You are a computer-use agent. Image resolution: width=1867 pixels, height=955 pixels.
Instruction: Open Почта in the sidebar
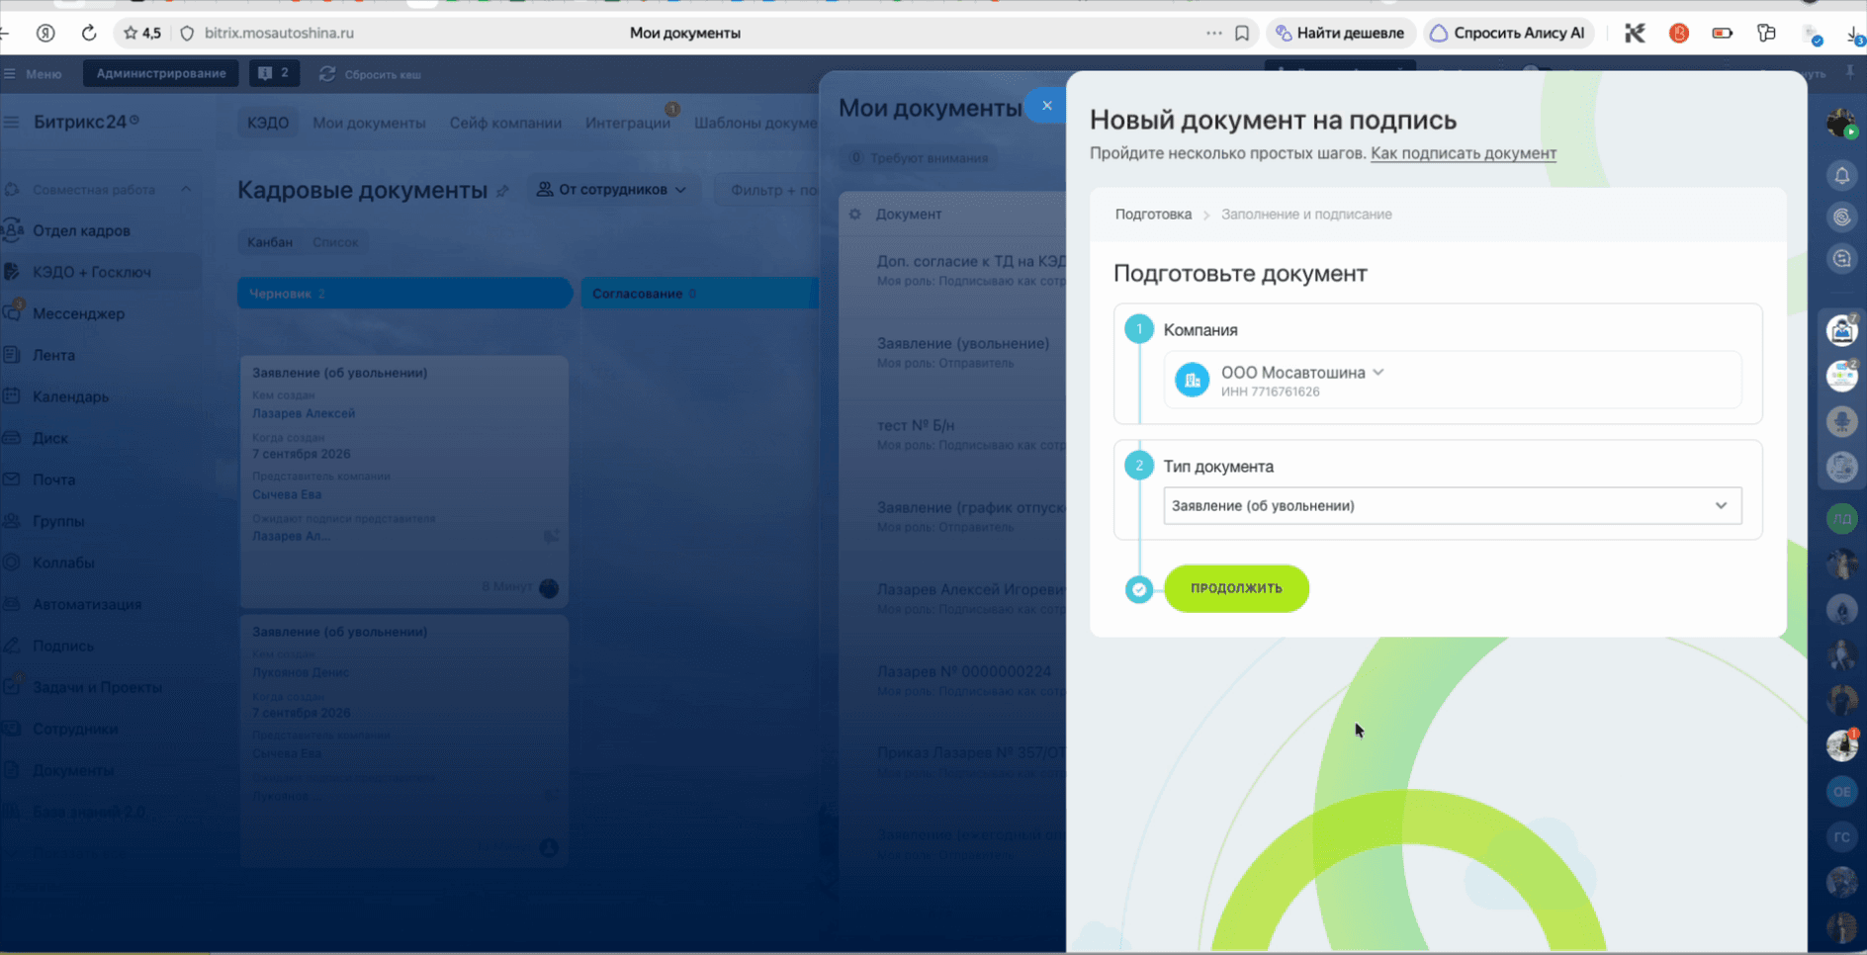pyautogui.click(x=53, y=479)
